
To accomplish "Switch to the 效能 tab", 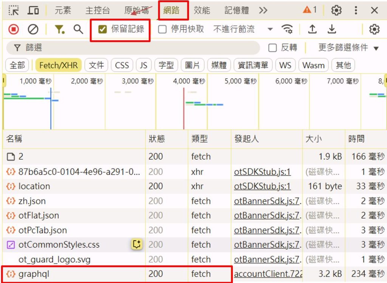I will [x=202, y=10].
